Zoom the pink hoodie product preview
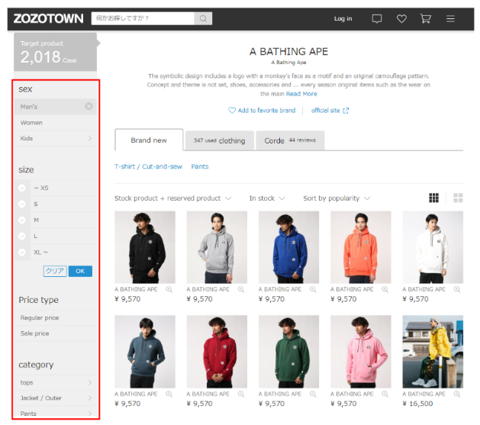 [385, 394]
